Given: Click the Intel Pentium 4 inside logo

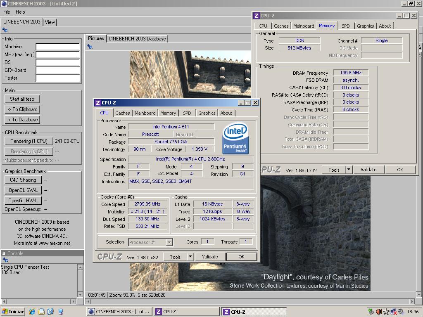Looking at the screenshot, I should (x=235, y=139).
